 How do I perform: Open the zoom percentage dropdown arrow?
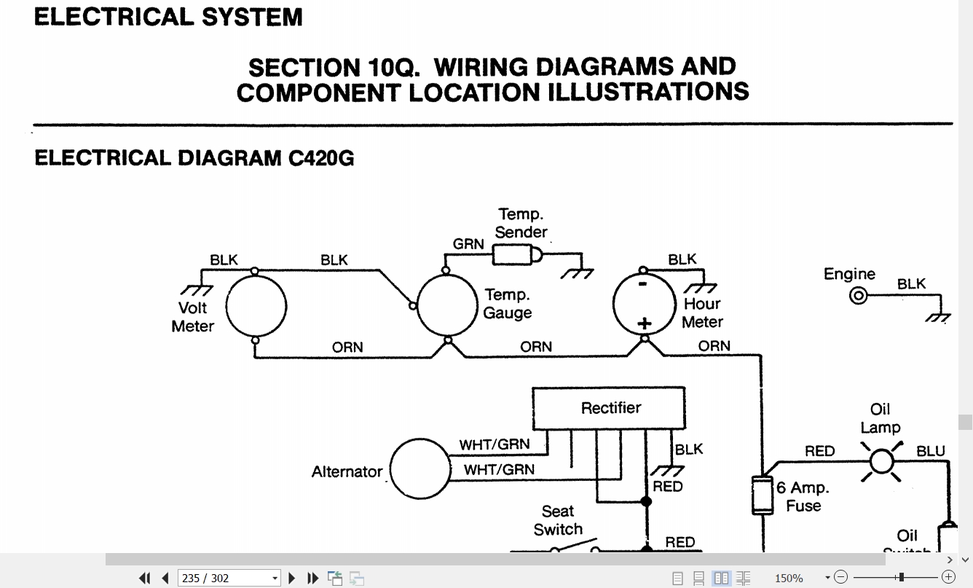827,578
